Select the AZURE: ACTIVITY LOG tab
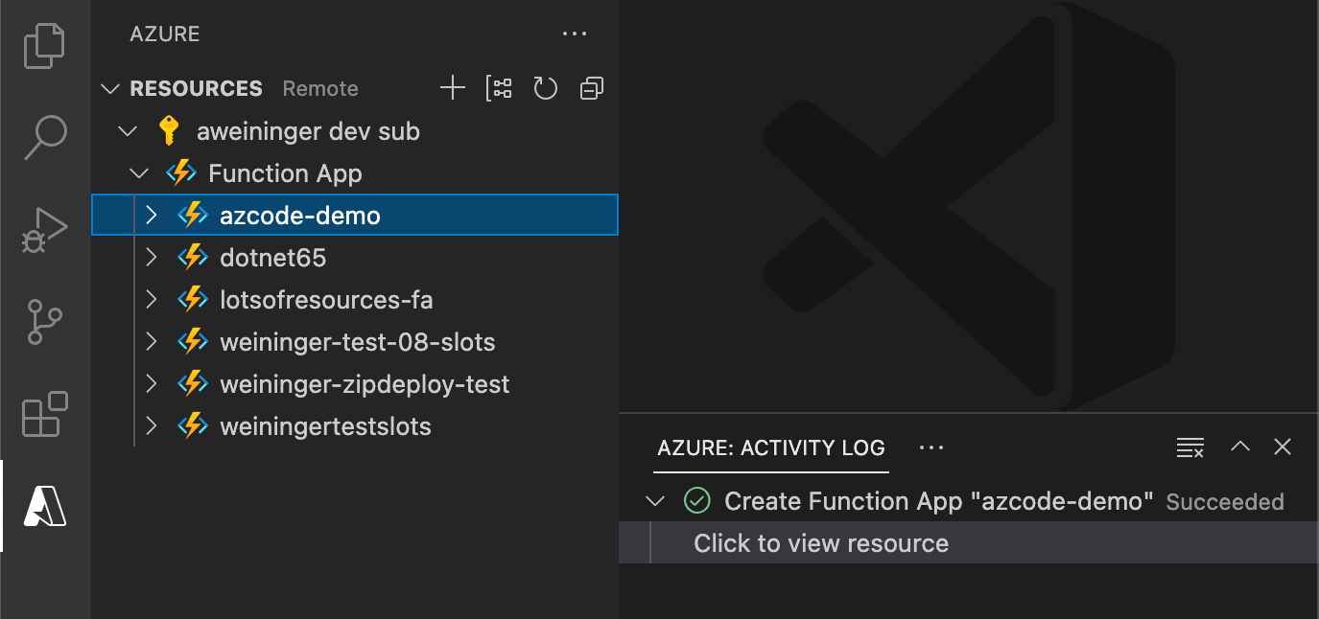1319x619 pixels. coord(771,447)
